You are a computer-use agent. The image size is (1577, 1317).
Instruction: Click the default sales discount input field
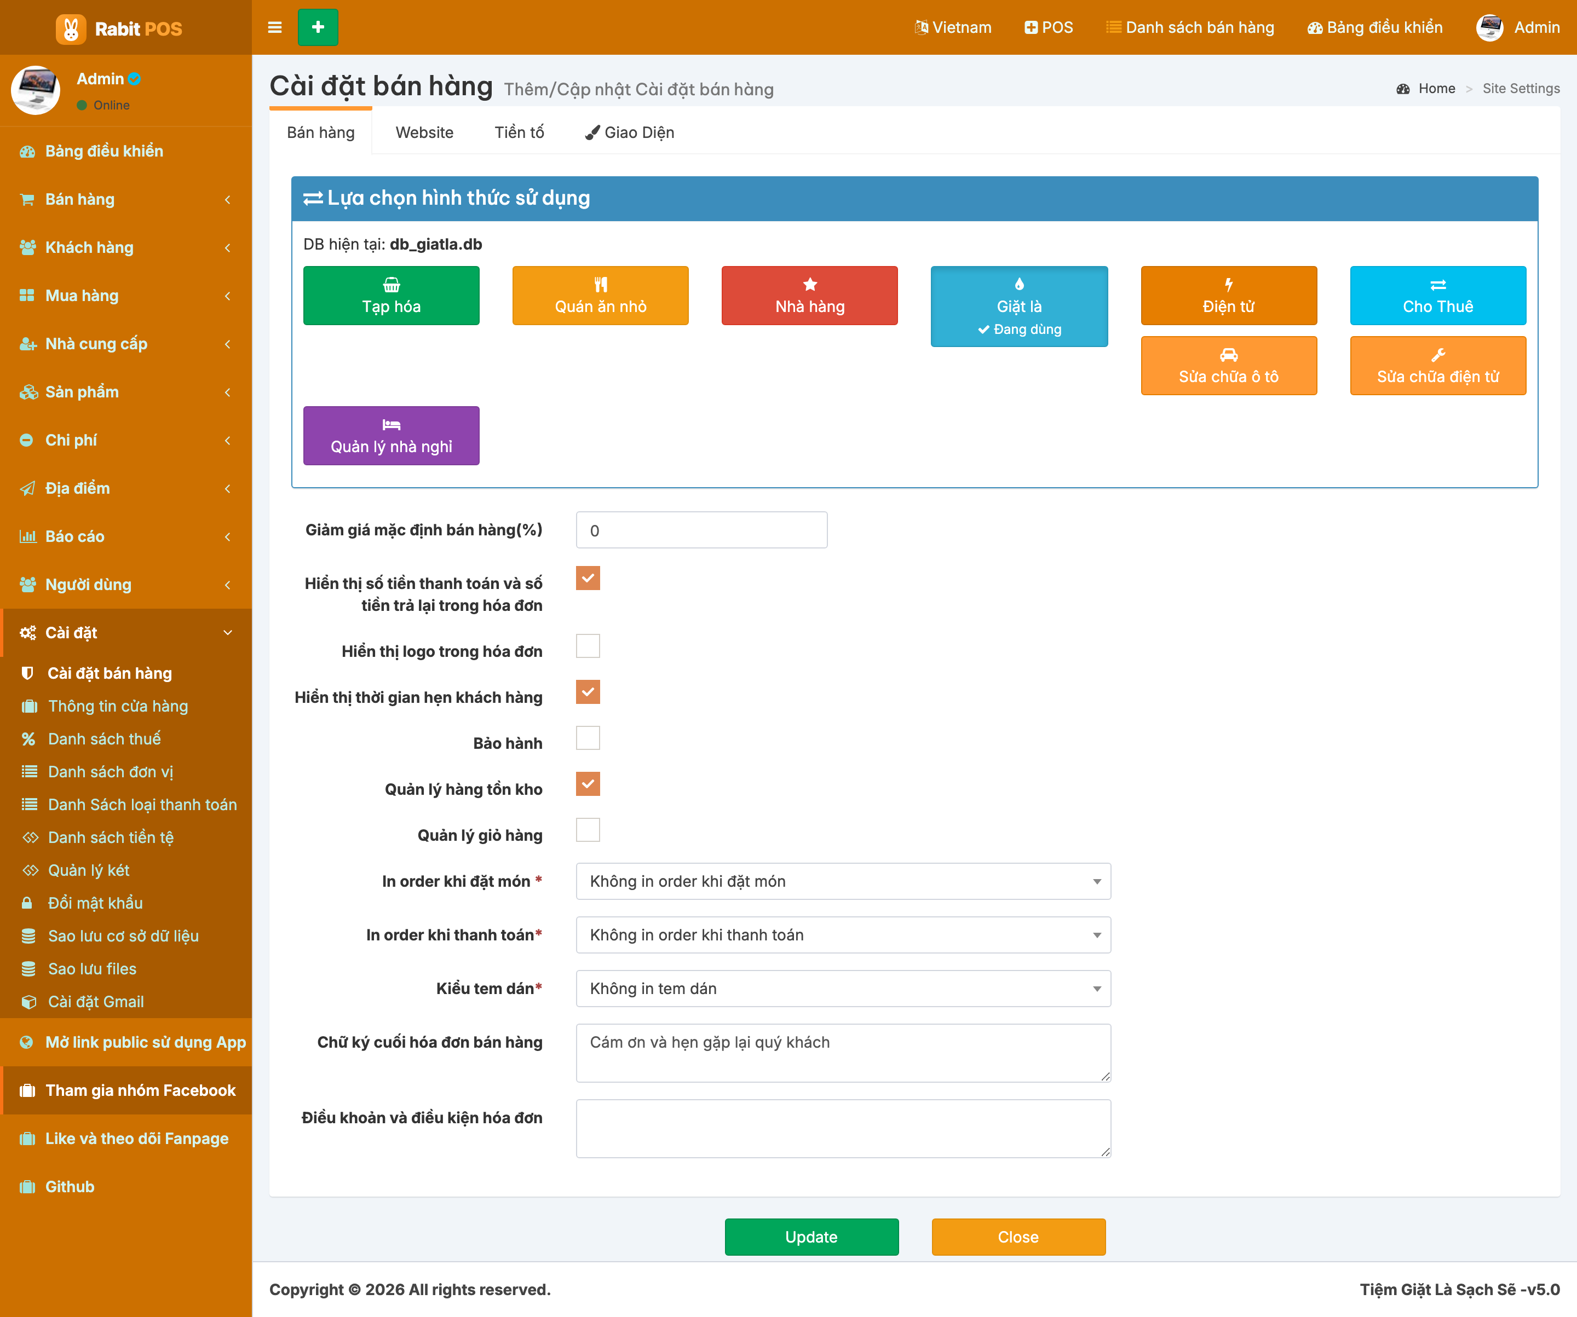[701, 530]
